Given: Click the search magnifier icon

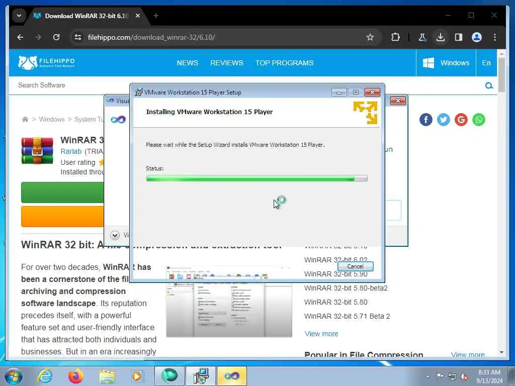Looking at the screenshot, I should click(x=489, y=85).
